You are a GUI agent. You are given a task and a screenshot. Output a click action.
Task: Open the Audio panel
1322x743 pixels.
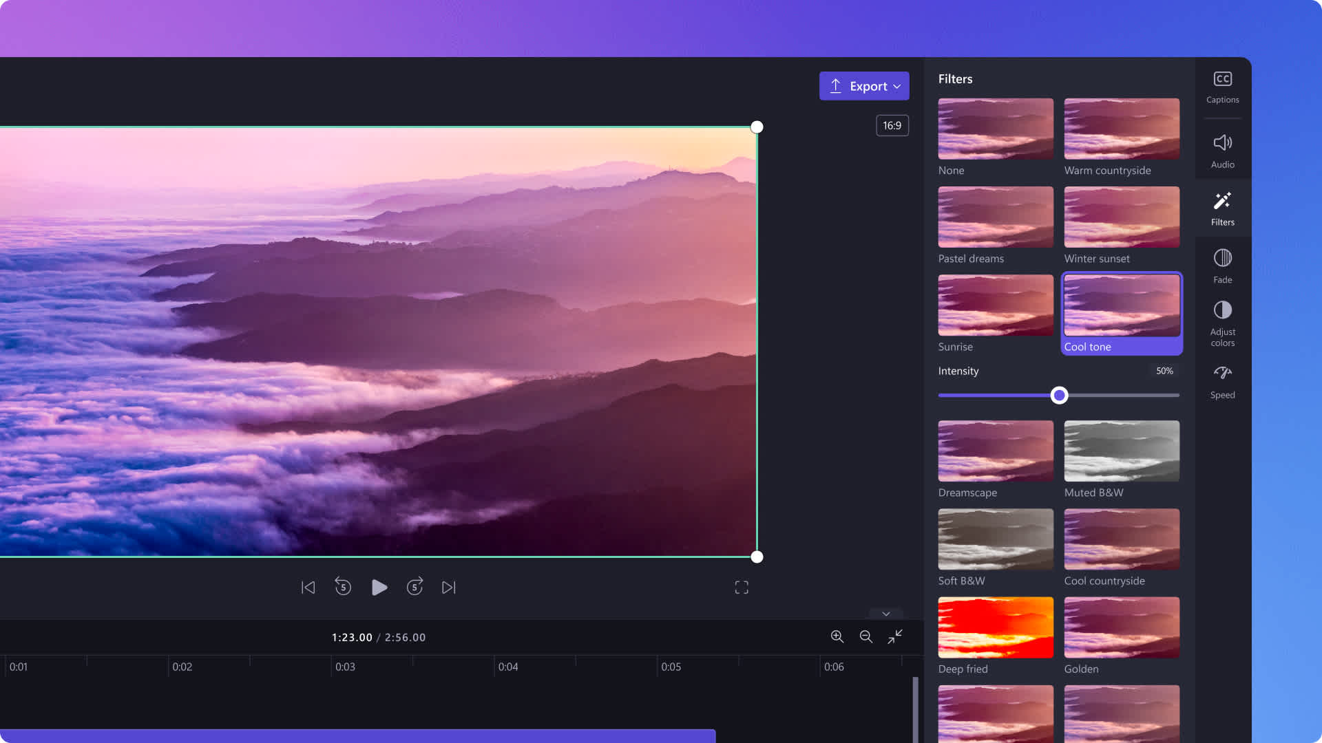click(x=1222, y=150)
